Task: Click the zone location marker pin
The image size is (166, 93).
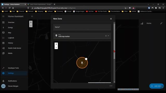Action: (x=82, y=63)
